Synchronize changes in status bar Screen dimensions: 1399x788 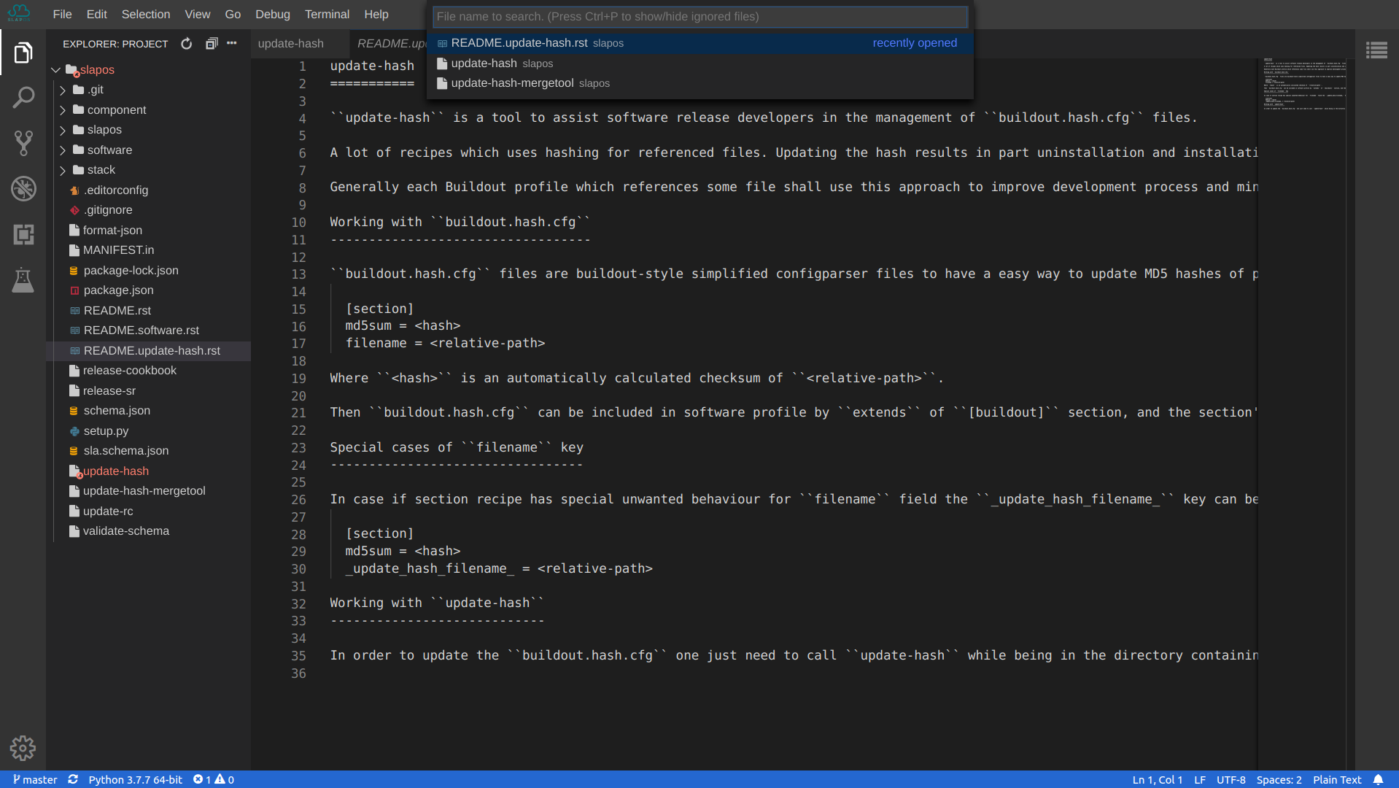point(73,779)
